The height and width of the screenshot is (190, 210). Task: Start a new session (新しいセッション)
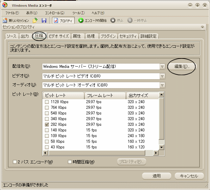(x=16, y=20)
